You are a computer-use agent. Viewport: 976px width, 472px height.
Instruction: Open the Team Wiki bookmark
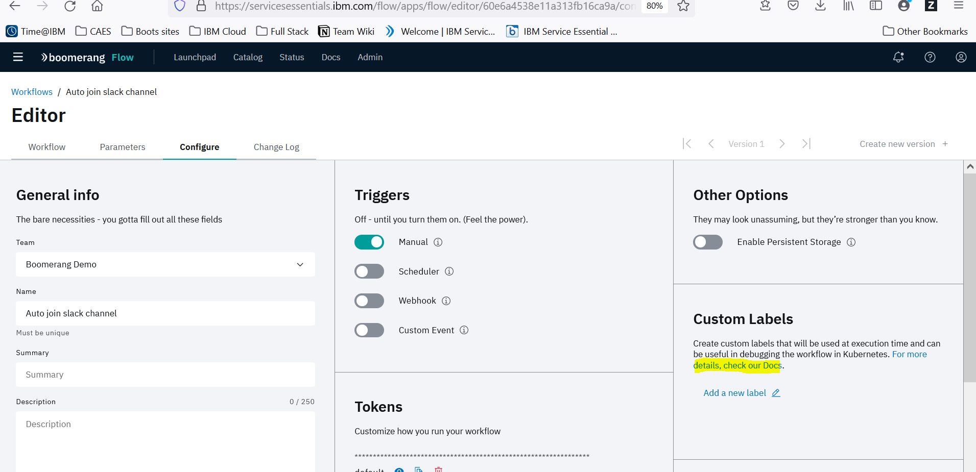pyautogui.click(x=346, y=31)
